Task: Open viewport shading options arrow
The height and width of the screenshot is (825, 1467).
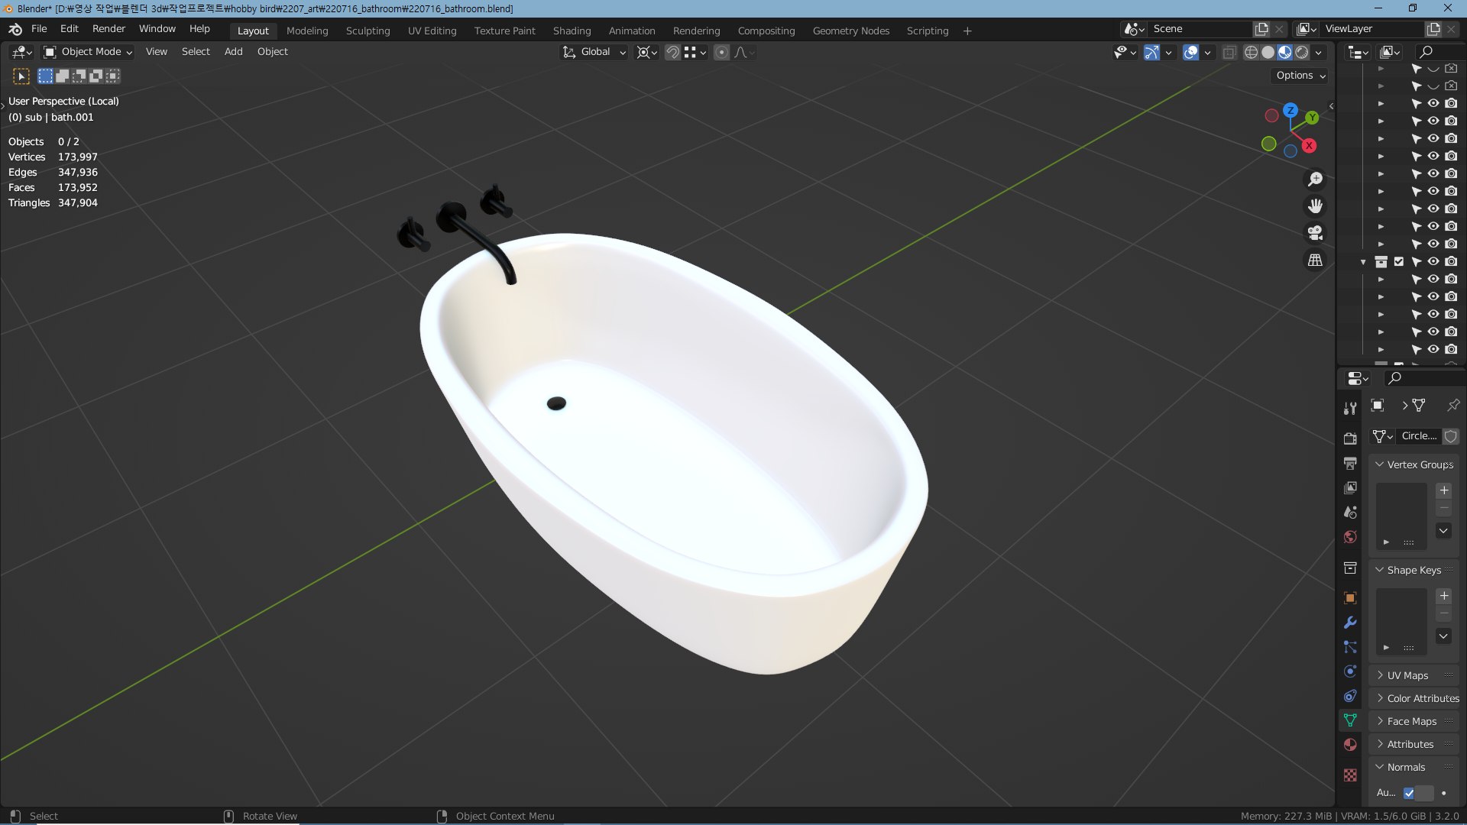Action: click(x=1319, y=52)
